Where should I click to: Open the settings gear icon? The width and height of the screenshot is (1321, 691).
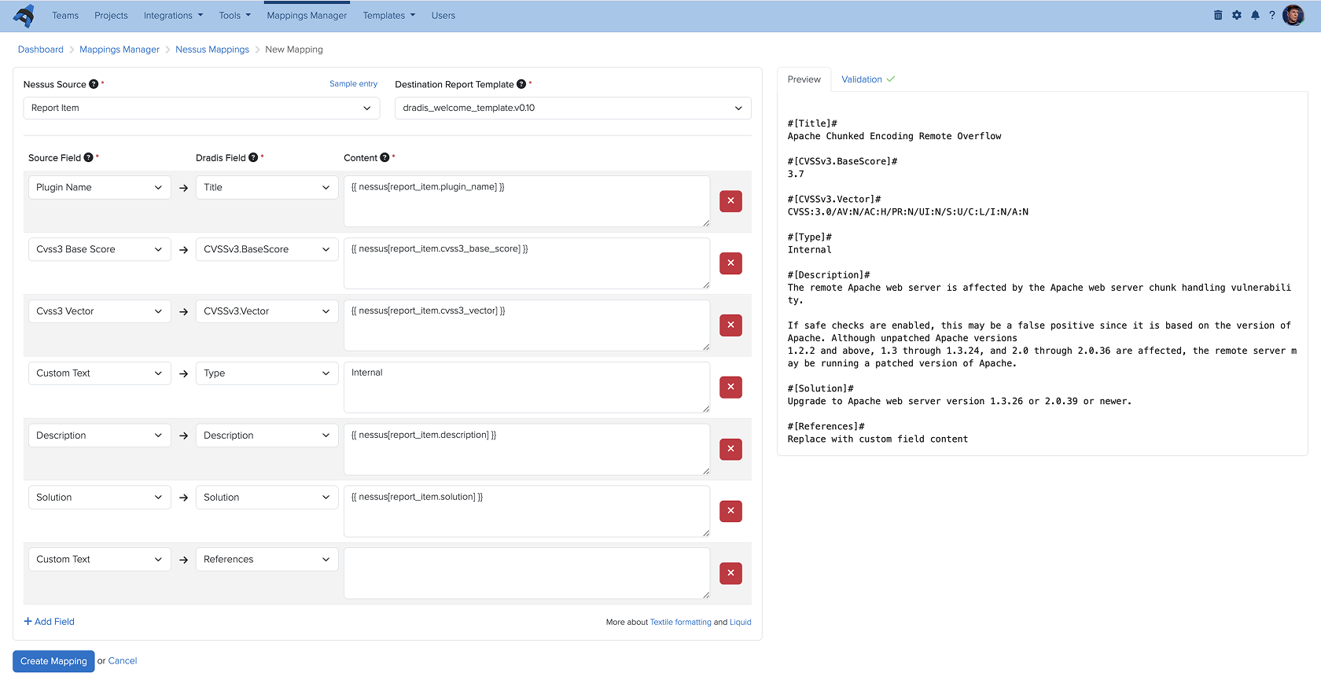[x=1237, y=15]
